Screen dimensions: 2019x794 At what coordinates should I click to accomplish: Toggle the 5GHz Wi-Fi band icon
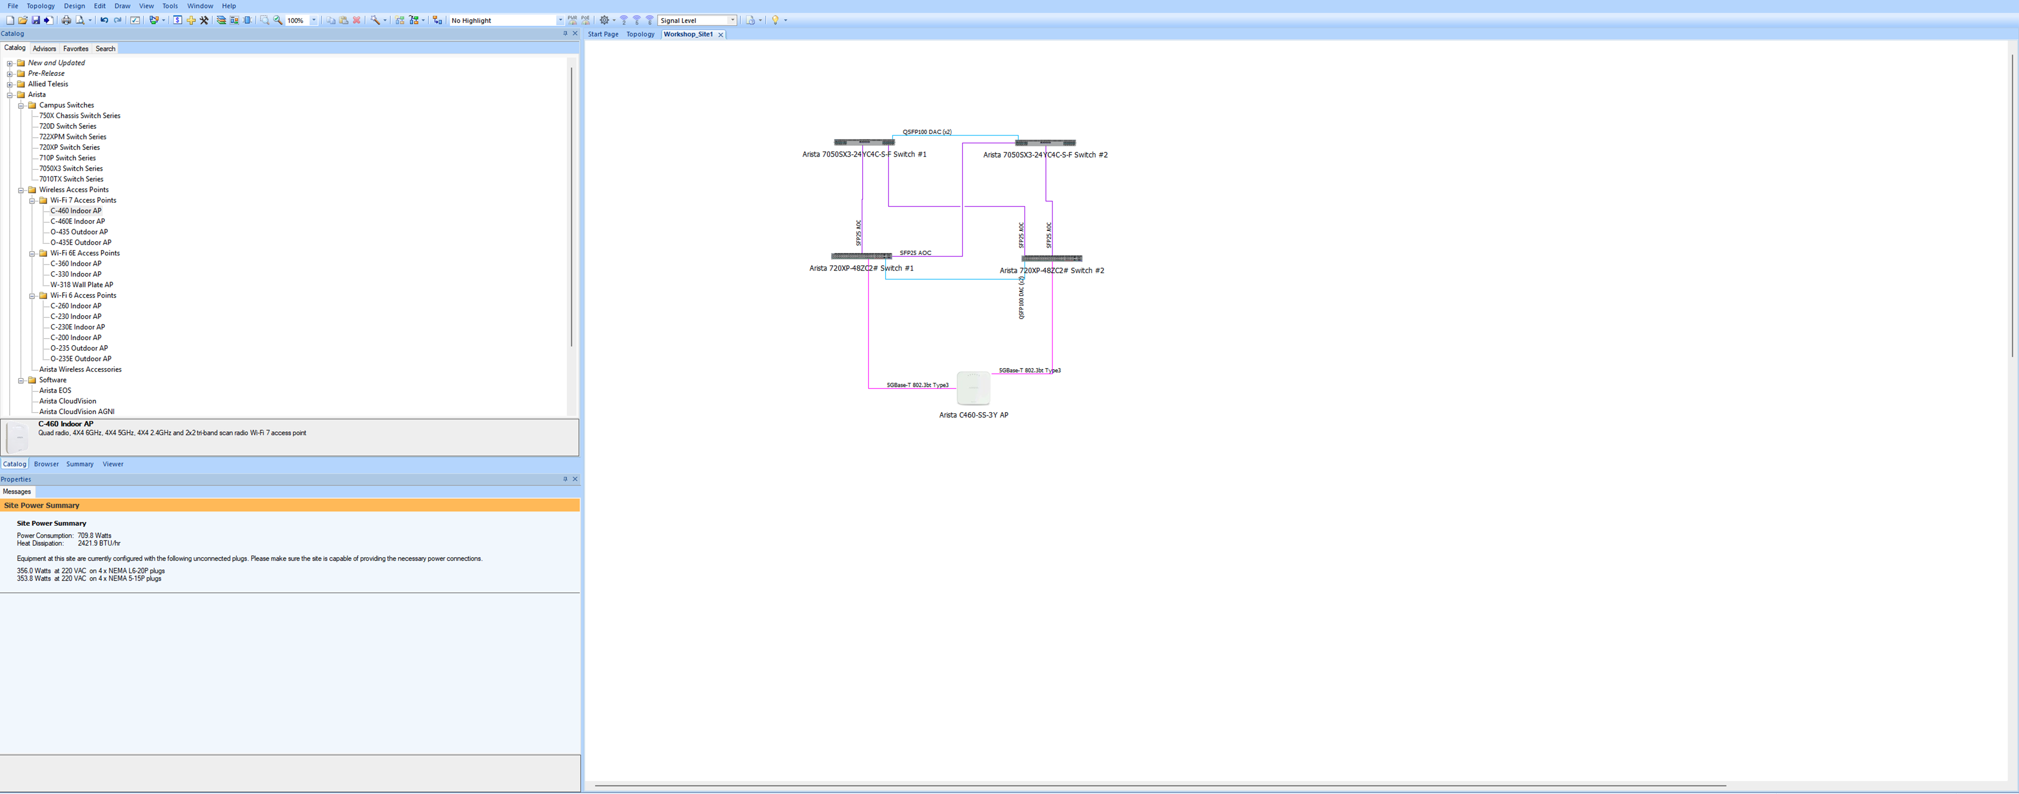click(637, 21)
